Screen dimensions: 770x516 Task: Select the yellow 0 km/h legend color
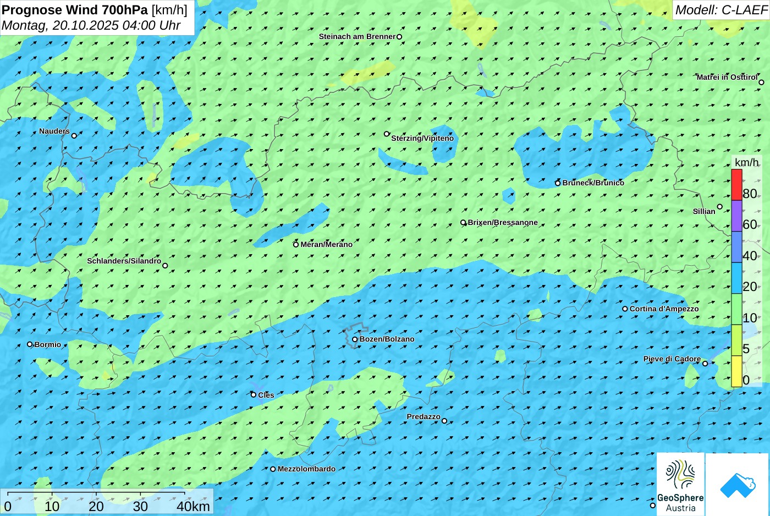(x=736, y=371)
